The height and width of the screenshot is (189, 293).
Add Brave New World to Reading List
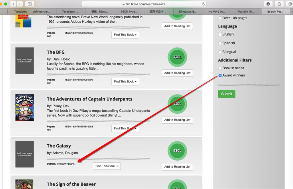pos(177,26)
